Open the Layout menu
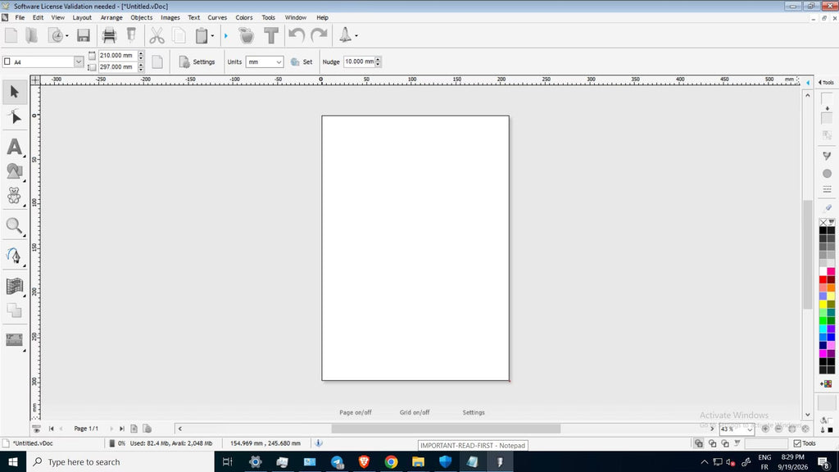Image resolution: width=839 pixels, height=472 pixels. point(82,18)
